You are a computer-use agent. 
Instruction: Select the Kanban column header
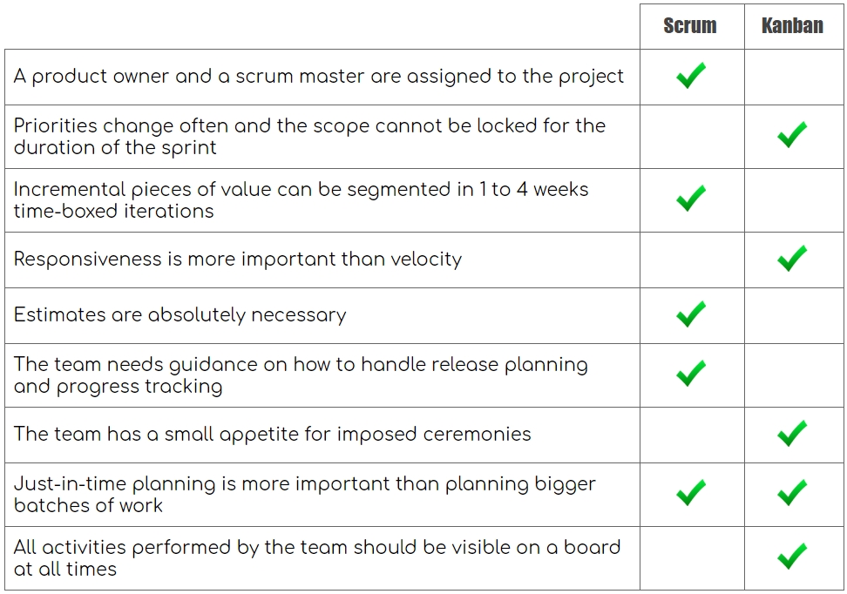(x=792, y=25)
